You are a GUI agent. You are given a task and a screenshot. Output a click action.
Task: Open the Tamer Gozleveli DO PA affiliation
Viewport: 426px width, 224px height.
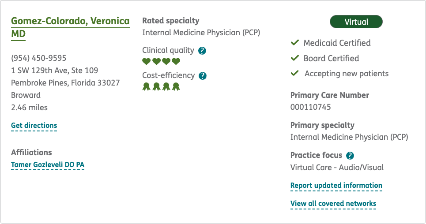[48, 165]
